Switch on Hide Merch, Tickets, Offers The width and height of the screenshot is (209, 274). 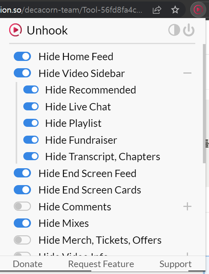(22, 240)
